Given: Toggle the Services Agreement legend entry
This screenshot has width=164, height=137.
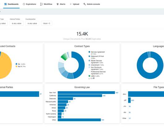Looking at the screenshot, I should click(x=97, y=53).
